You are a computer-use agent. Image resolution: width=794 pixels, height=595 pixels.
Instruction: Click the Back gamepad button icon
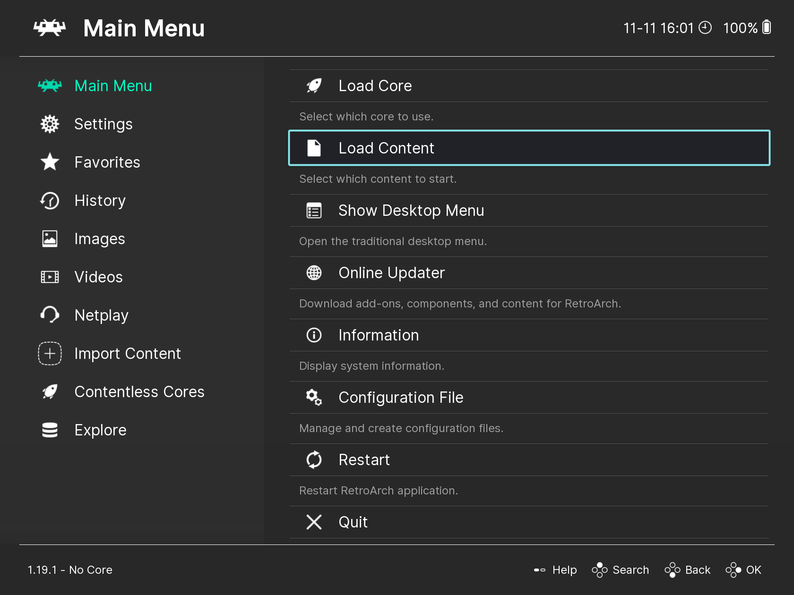(x=672, y=570)
